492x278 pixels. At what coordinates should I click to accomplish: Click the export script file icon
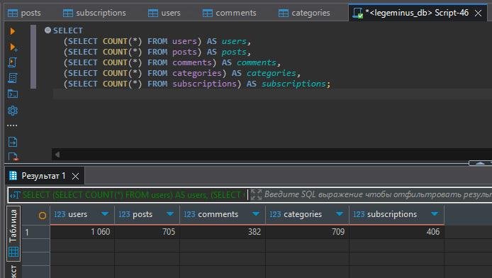point(13,142)
